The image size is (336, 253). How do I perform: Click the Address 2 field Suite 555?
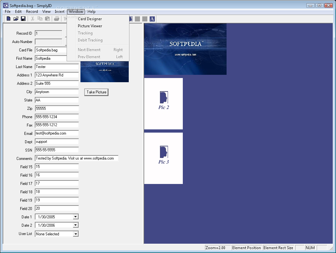57,83
